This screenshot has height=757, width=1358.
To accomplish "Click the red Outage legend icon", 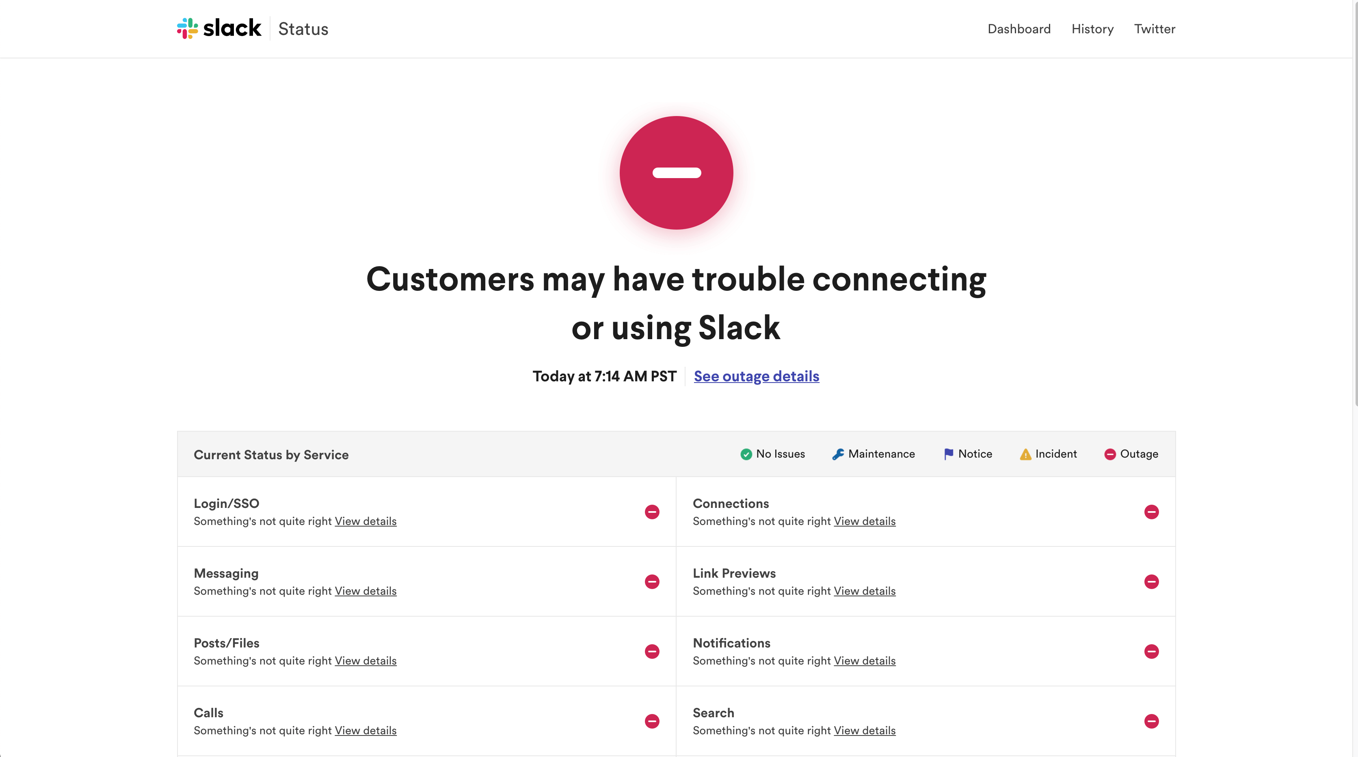I will pos(1110,454).
